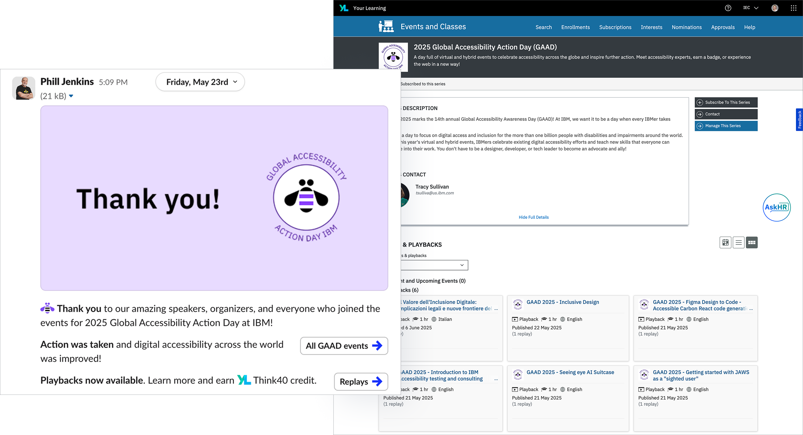Click the Phill Jenkins sender name
The image size is (803, 435).
[67, 82]
